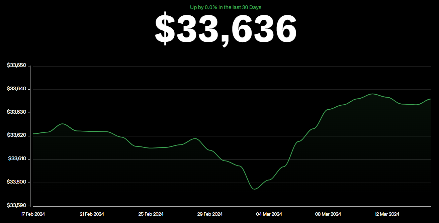Viewport: 439px width, 223px height.
Task: Click the large $33,636 total value
Action: click(226, 29)
